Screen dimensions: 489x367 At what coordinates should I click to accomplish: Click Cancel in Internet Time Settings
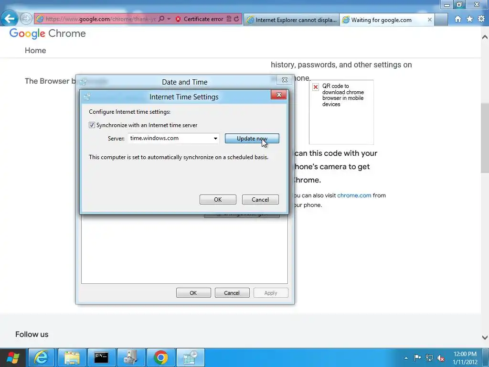pyautogui.click(x=260, y=200)
